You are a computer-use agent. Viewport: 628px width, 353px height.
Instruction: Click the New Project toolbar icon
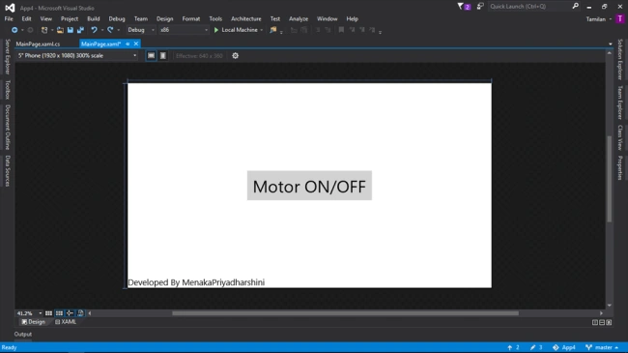coord(44,30)
